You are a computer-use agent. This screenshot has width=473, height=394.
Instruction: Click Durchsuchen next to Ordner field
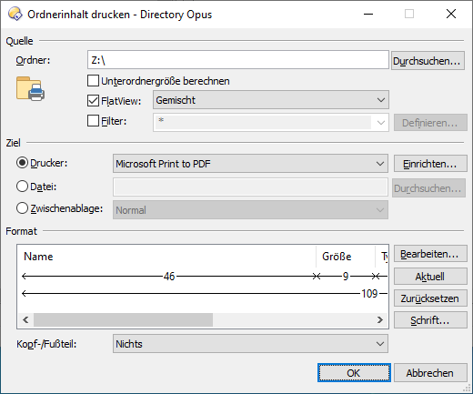pos(428,61)
